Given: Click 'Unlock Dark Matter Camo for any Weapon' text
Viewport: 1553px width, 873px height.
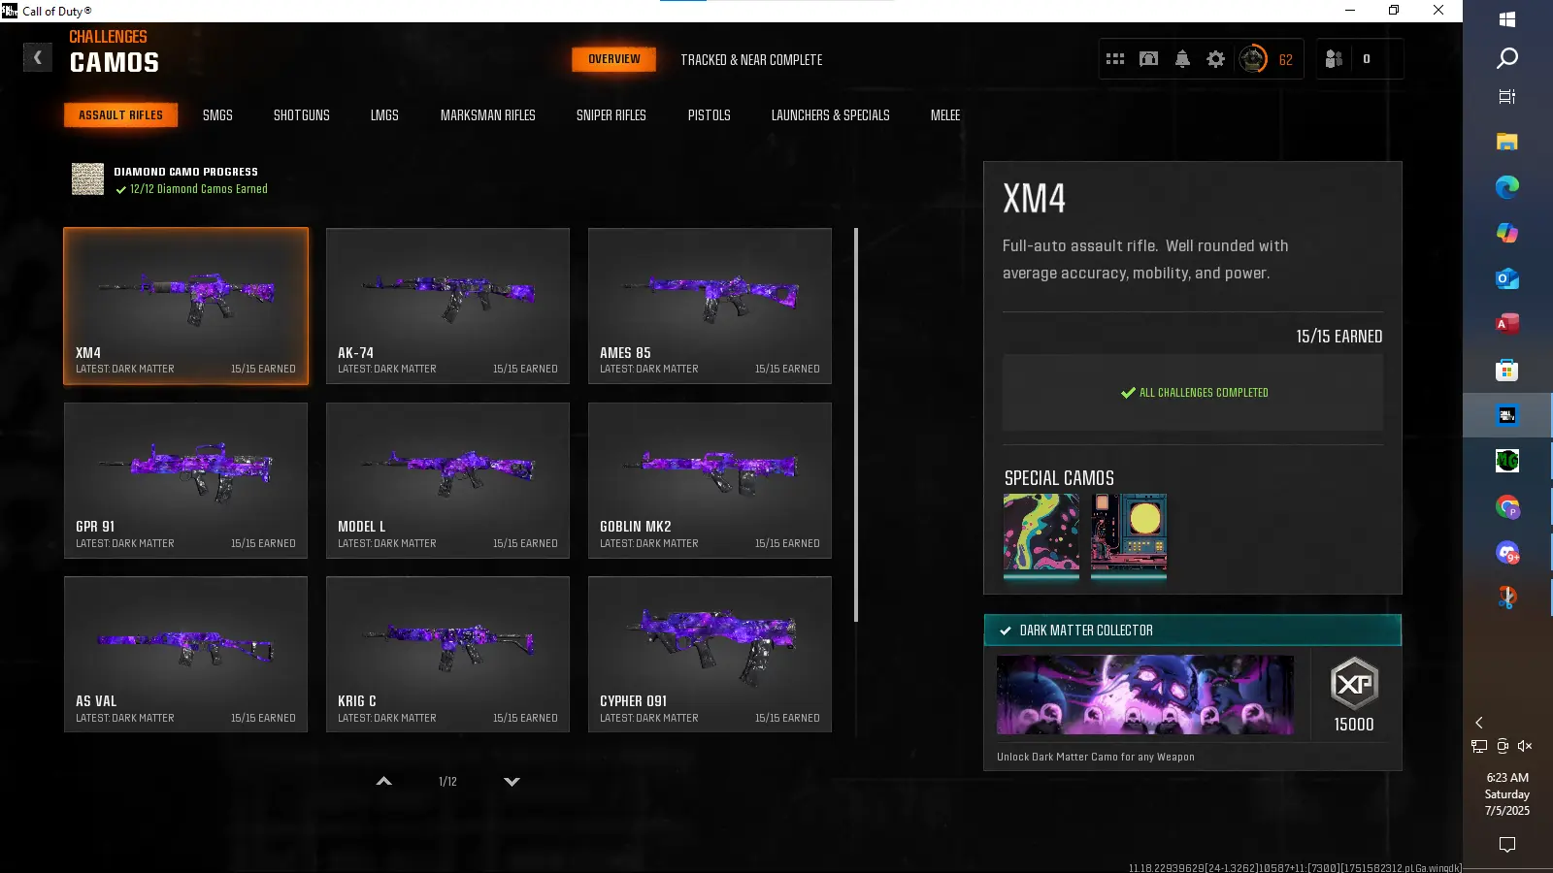Looking at the screenshot, I should (1096, 758).
